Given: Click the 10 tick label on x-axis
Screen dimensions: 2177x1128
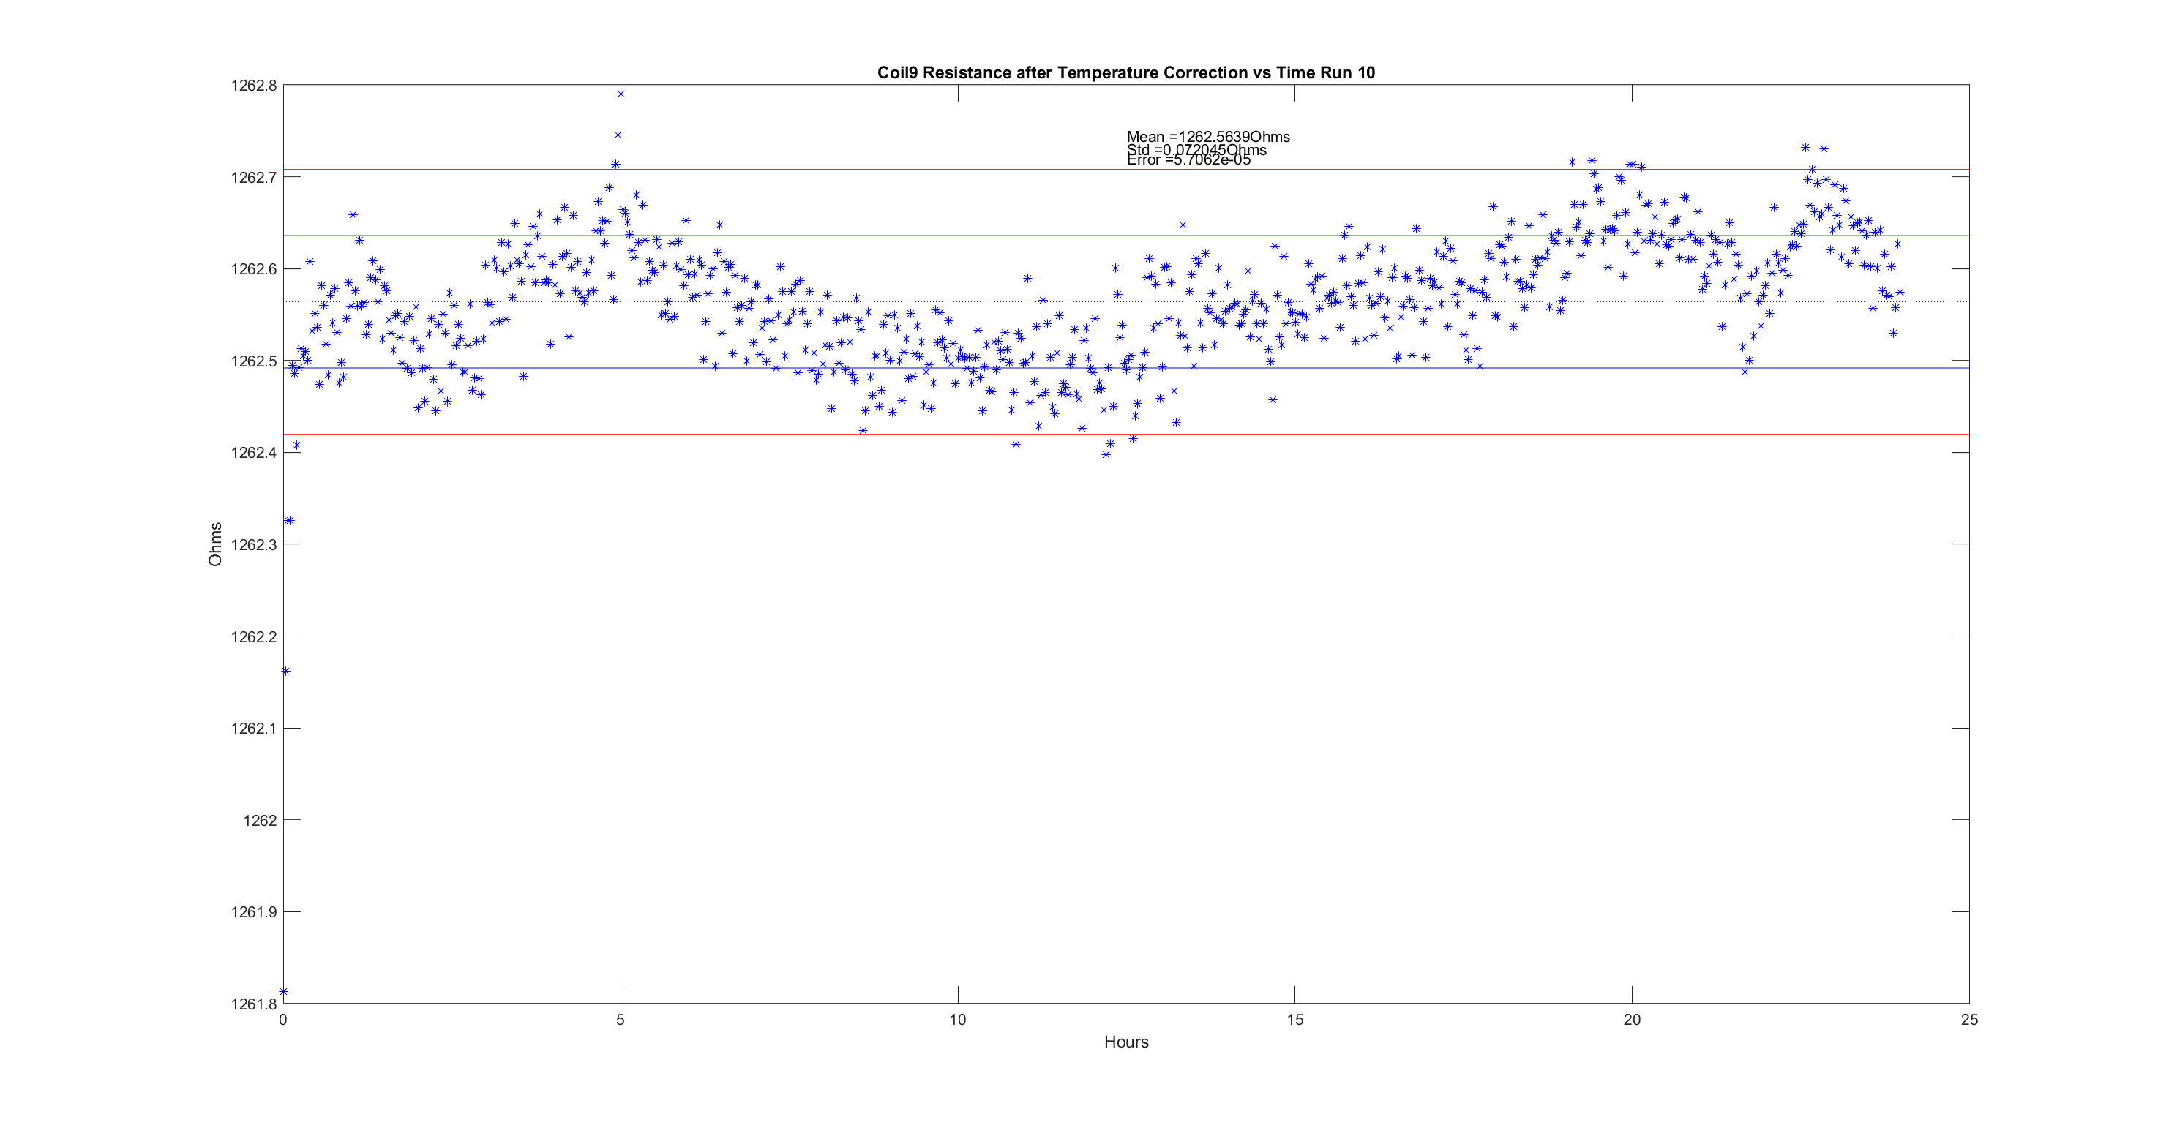Looking at the screenshot, I should pyautogui.click(x=957, y=1020).
